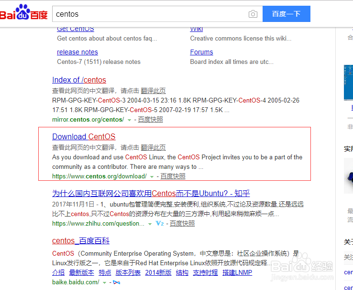Expand dropdown arrow after mirror.centos.org/centos/
The width and height of the screenshot is (353, 290).
pos(129,120)
